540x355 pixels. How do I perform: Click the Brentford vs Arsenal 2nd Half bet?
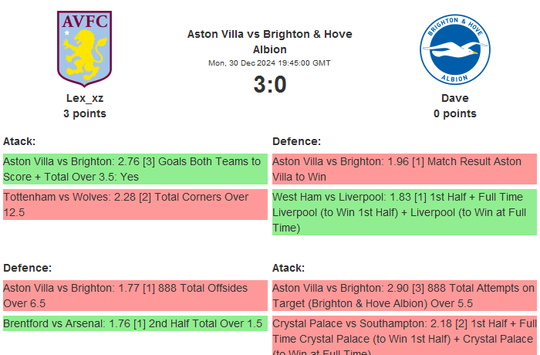[135, 323]
